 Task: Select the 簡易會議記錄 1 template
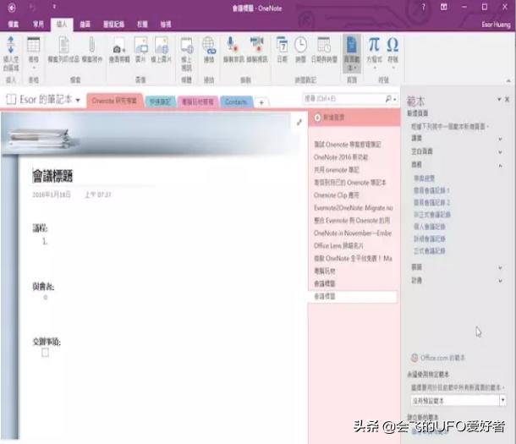point(431,190)
